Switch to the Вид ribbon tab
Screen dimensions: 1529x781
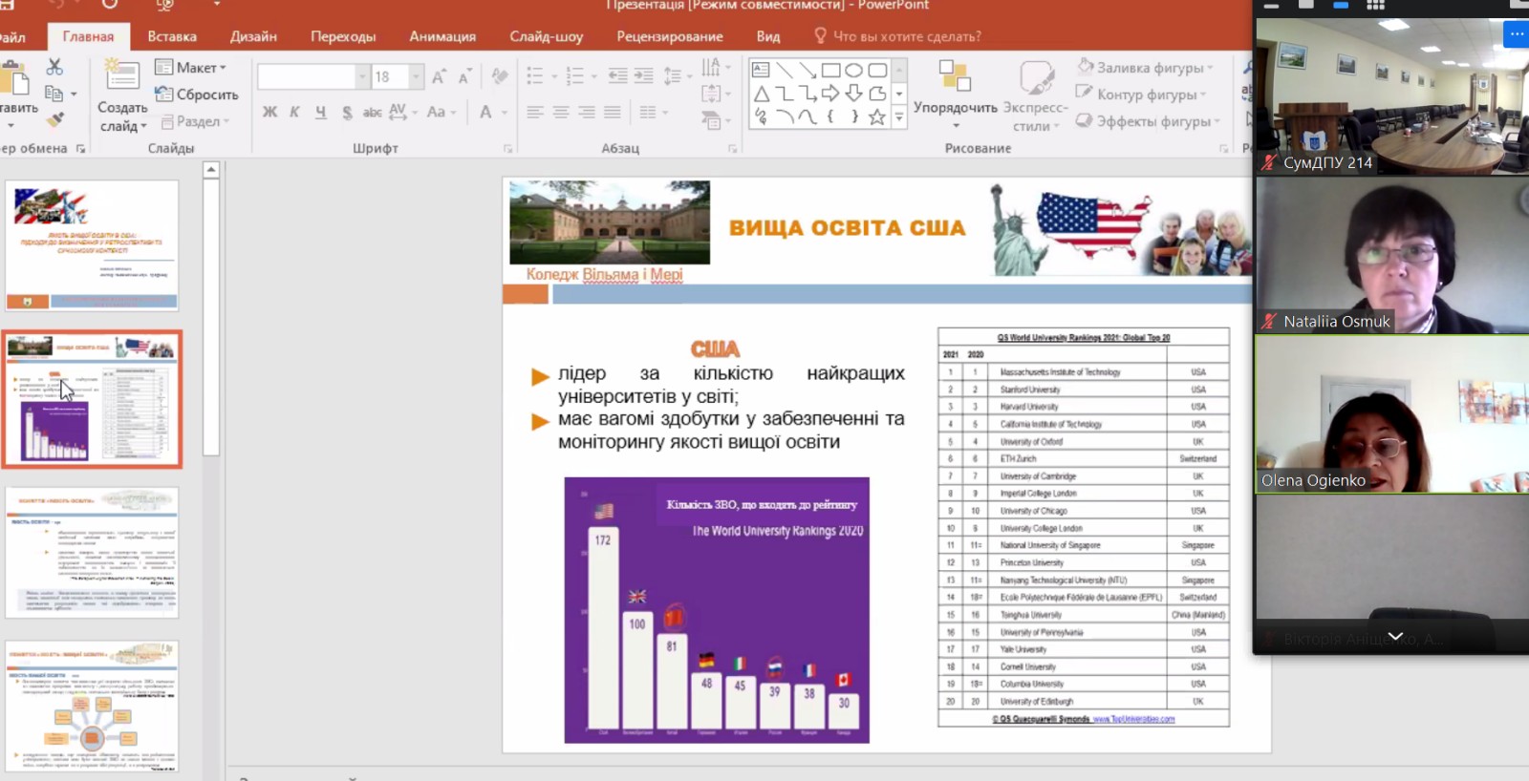tap(768, 36)
